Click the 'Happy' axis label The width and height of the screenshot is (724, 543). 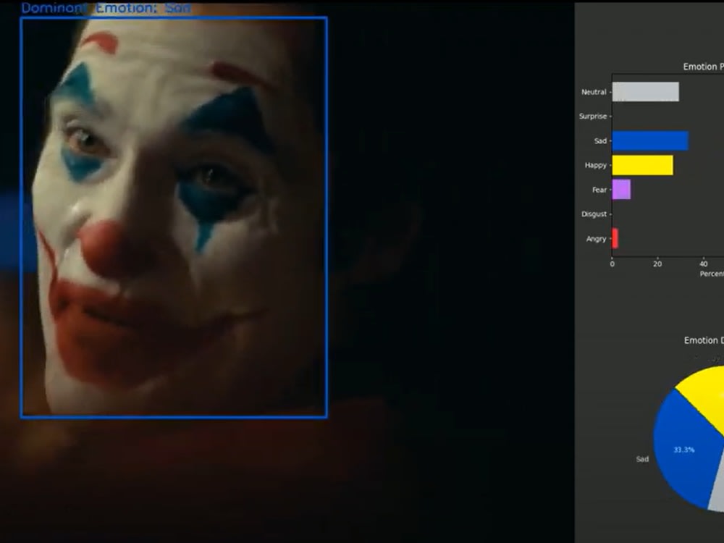[596, 165]
